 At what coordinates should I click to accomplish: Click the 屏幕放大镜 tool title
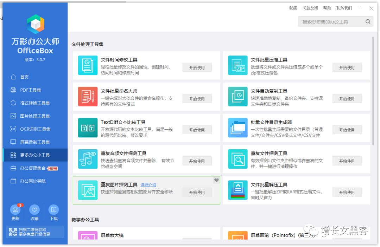112,235
